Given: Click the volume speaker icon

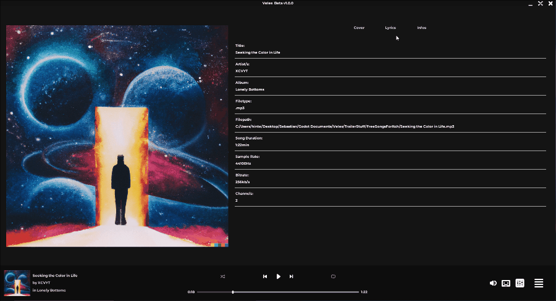Looking at the screenshot, I should pyautogui.click(x=493, y=283).
